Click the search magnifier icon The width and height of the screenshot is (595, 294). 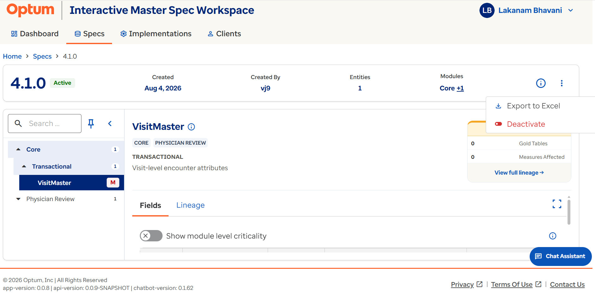pyautogui.click(x=18, y=124)
